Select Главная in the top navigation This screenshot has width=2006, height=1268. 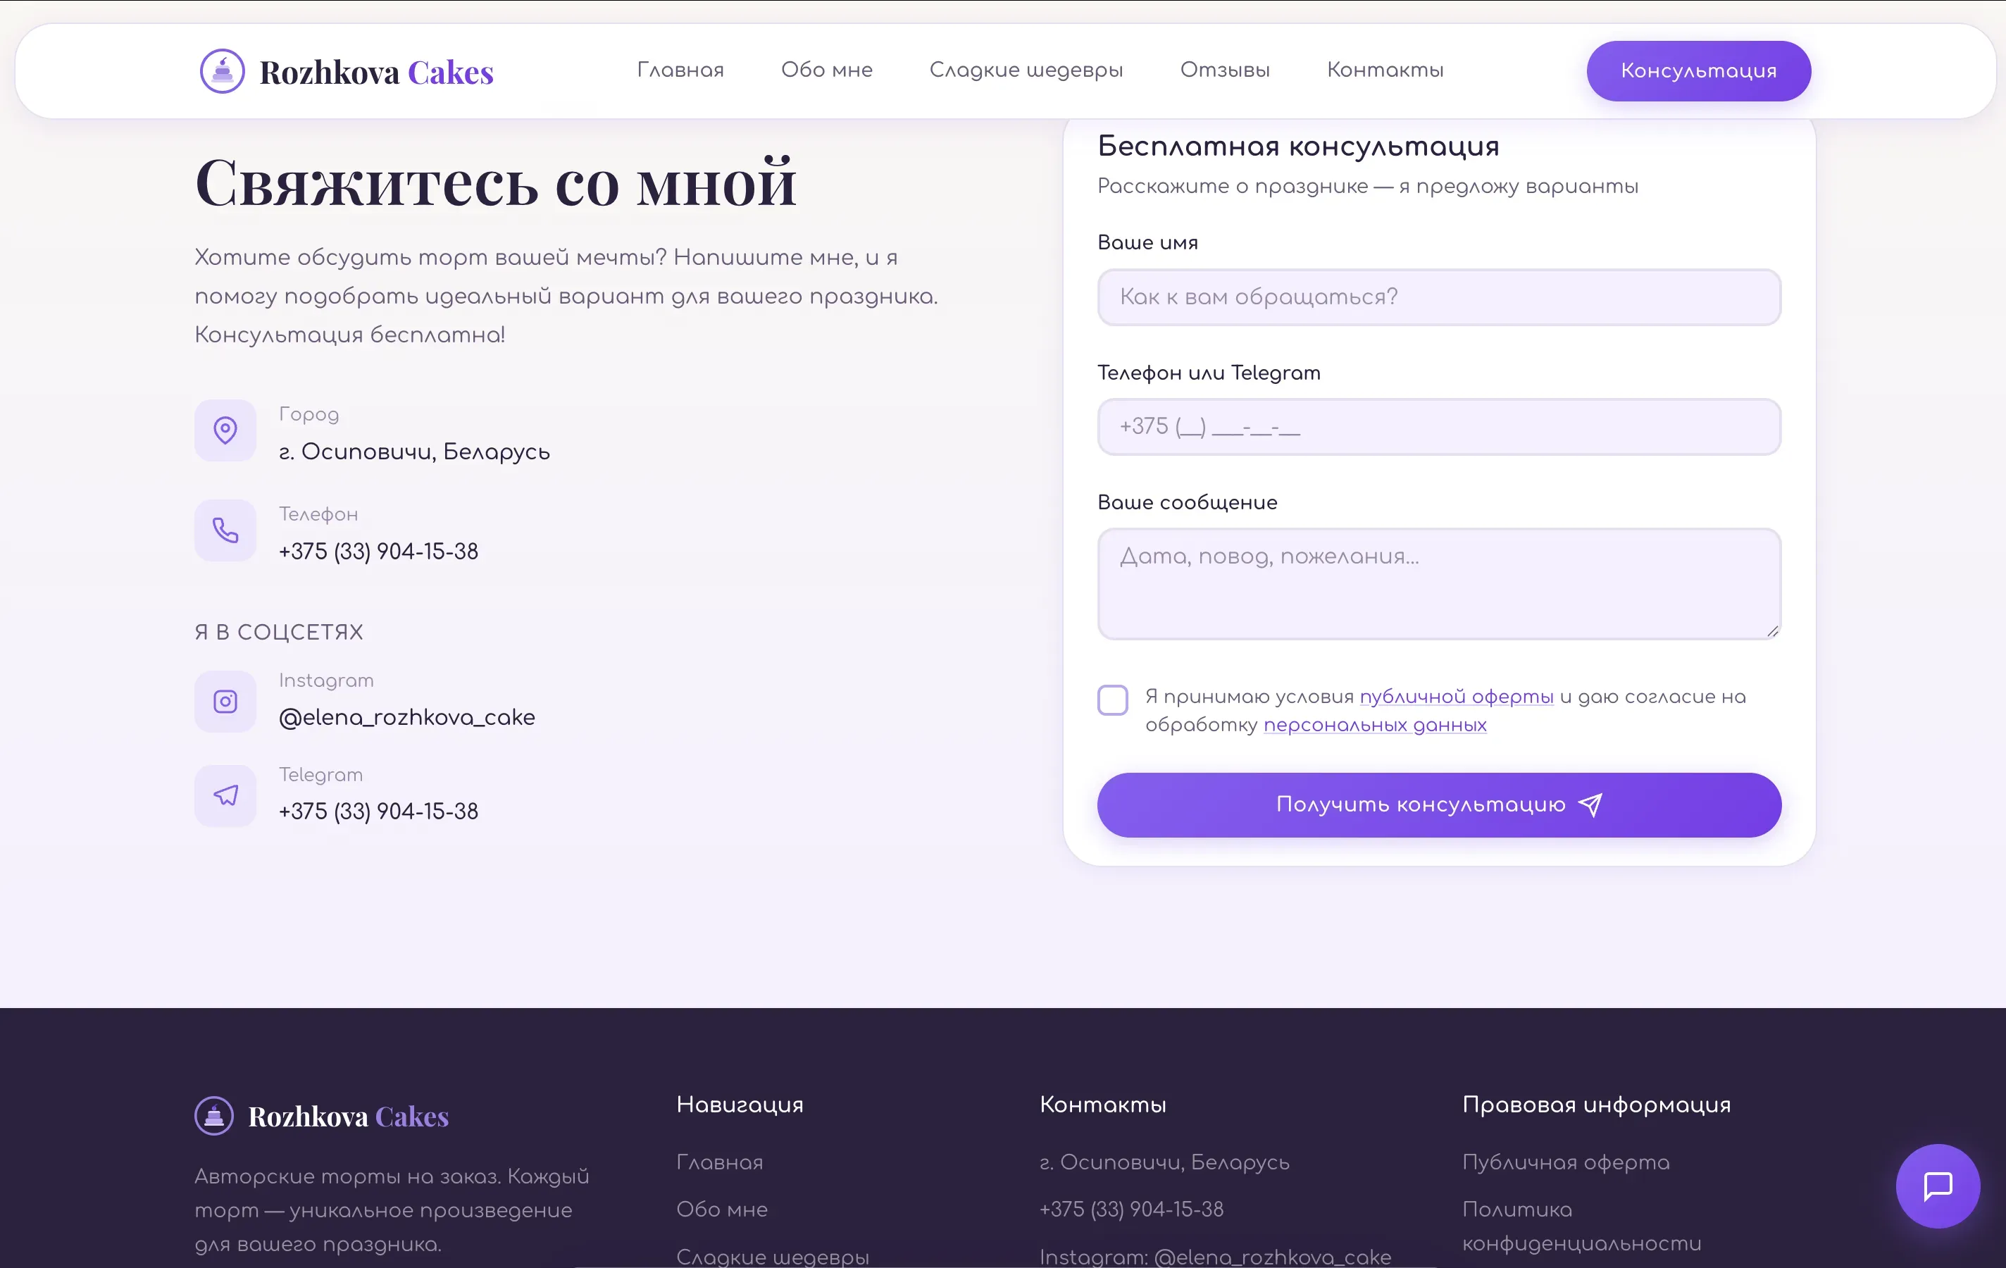pos(680,70)
